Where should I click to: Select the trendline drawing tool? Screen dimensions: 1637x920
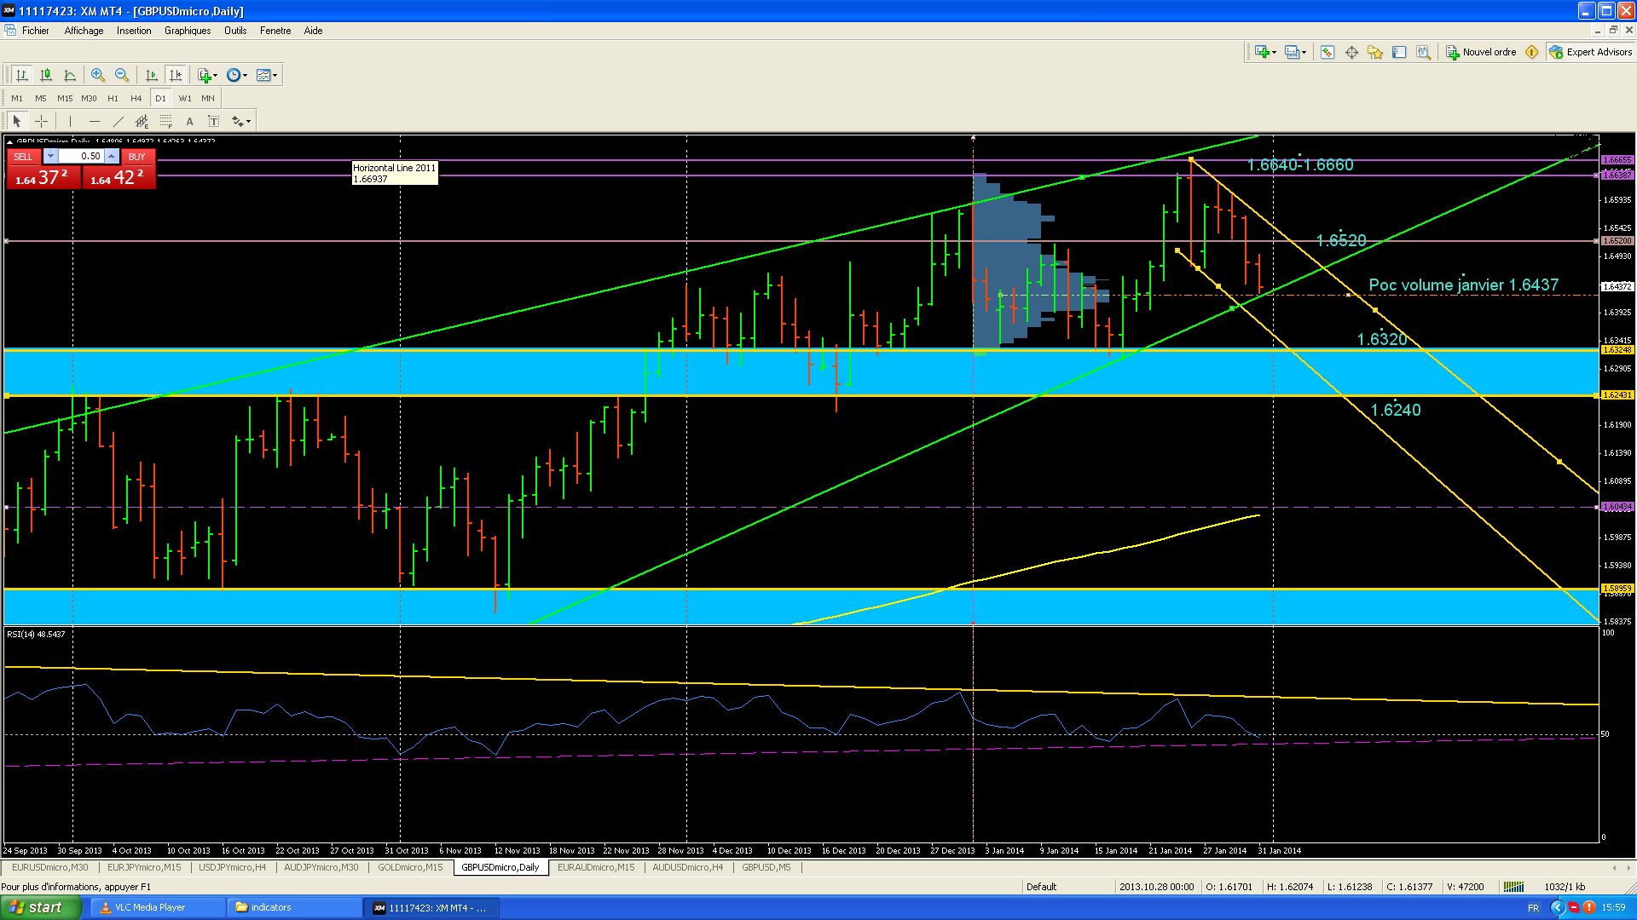119,121
